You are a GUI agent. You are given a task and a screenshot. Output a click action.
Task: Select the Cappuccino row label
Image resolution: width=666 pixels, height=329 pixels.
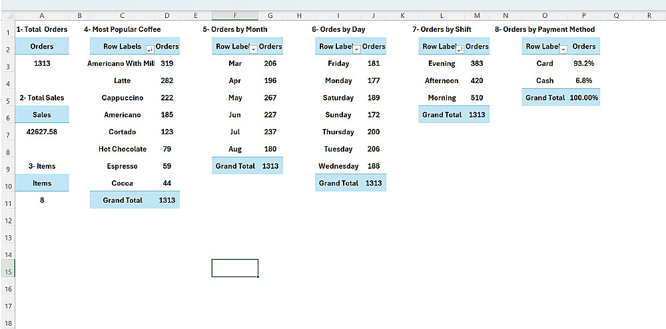(x=123, y=98)
